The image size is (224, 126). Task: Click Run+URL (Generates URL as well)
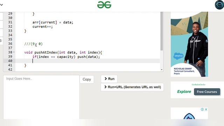pos(132,87)
